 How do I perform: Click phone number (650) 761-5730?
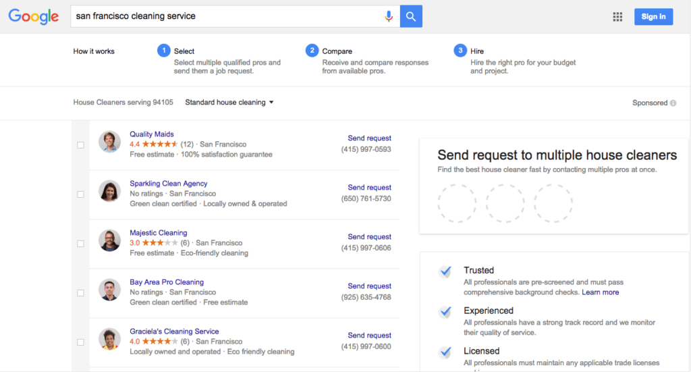click(x=366, y=198)
